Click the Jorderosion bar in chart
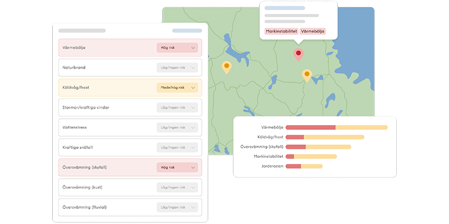The height and width of the screenshot is (224, 449). tap(304, 166)
